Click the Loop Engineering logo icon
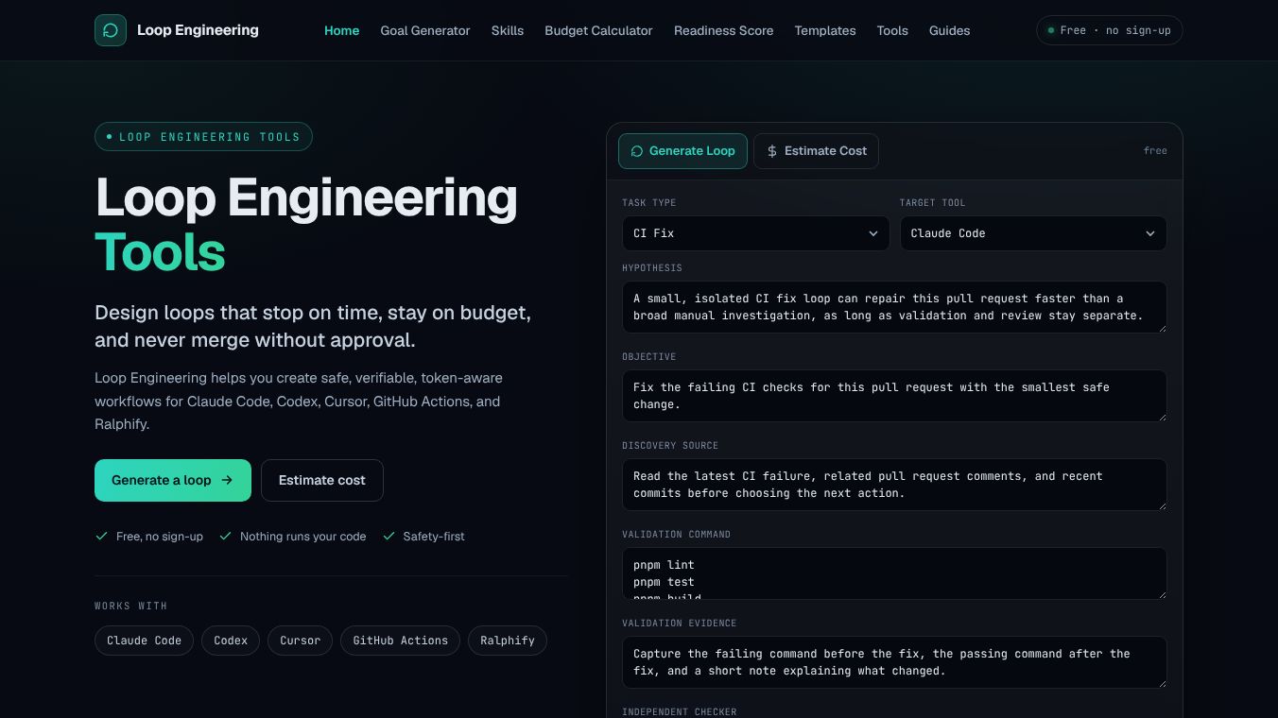The width and height of the screenshot is (1278, 718). tap(111, 30)
